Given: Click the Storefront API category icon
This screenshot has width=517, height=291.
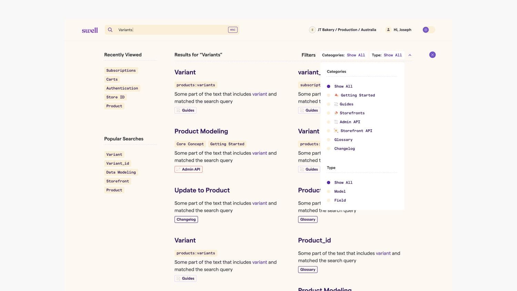Looking at the screenshot, I should tap(336, 131).
